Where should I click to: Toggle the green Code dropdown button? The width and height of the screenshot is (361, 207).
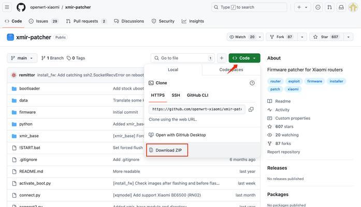[x=244, y=58]
